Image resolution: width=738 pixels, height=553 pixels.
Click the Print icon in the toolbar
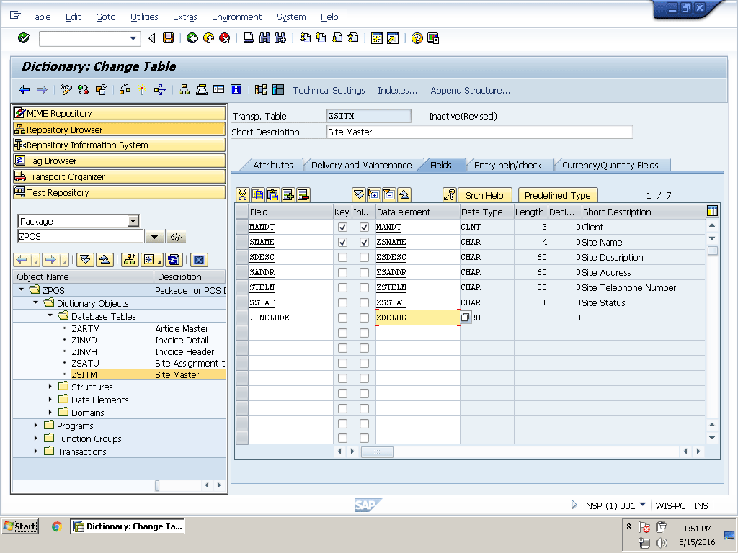(x=249, y=38)
